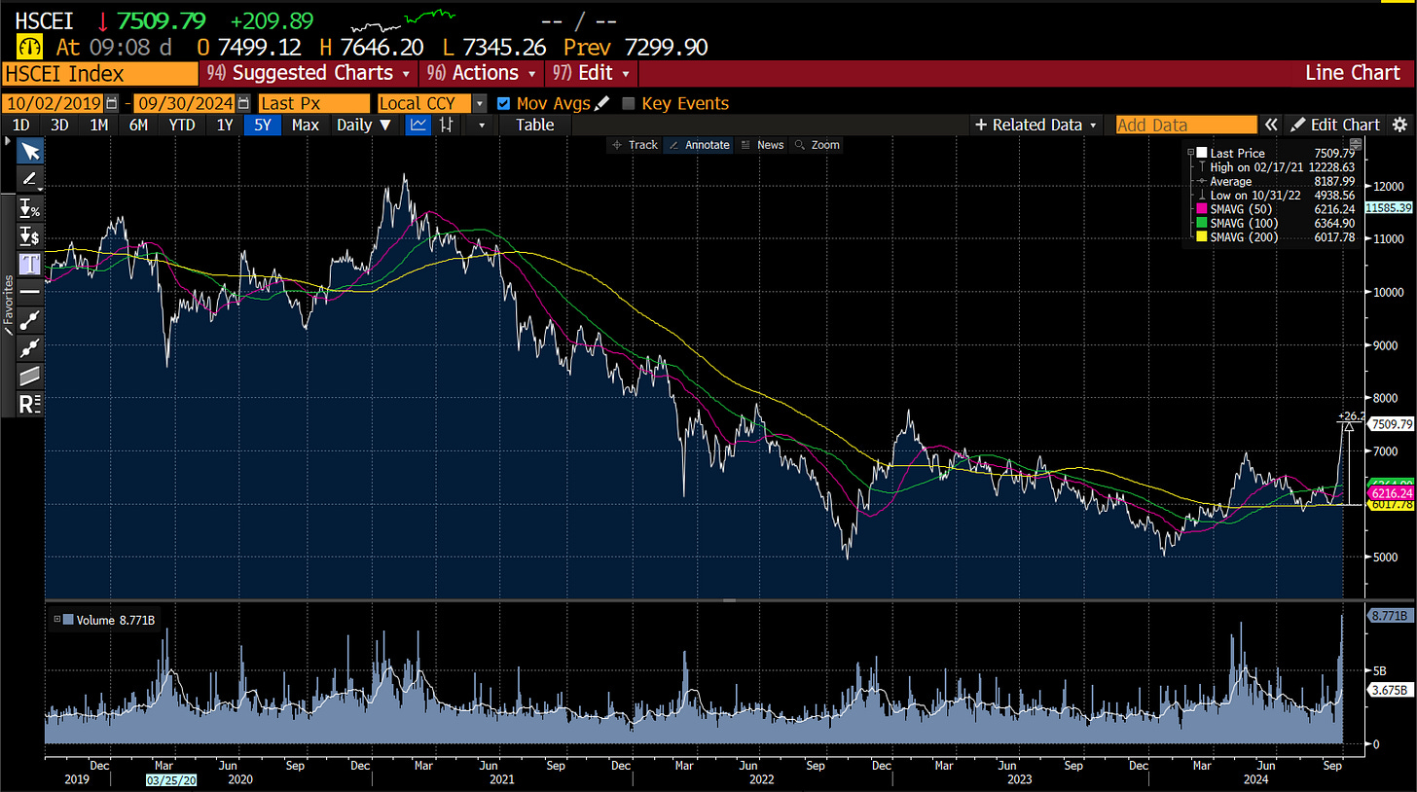Click the Last Px field
This screenshot has width=1417, height=792.
314,103
